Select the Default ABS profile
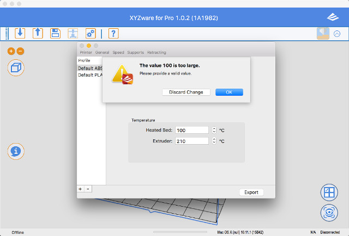The height and width of the screenshot is (236, 349). tap(90, 68)
